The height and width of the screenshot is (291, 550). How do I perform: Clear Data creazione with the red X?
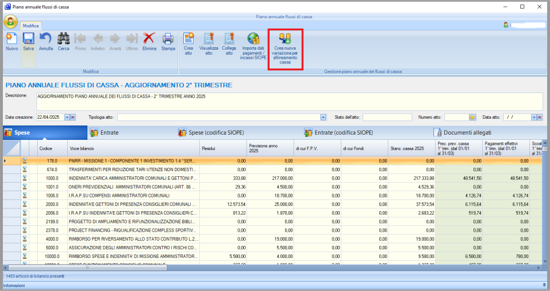point(73,117)
